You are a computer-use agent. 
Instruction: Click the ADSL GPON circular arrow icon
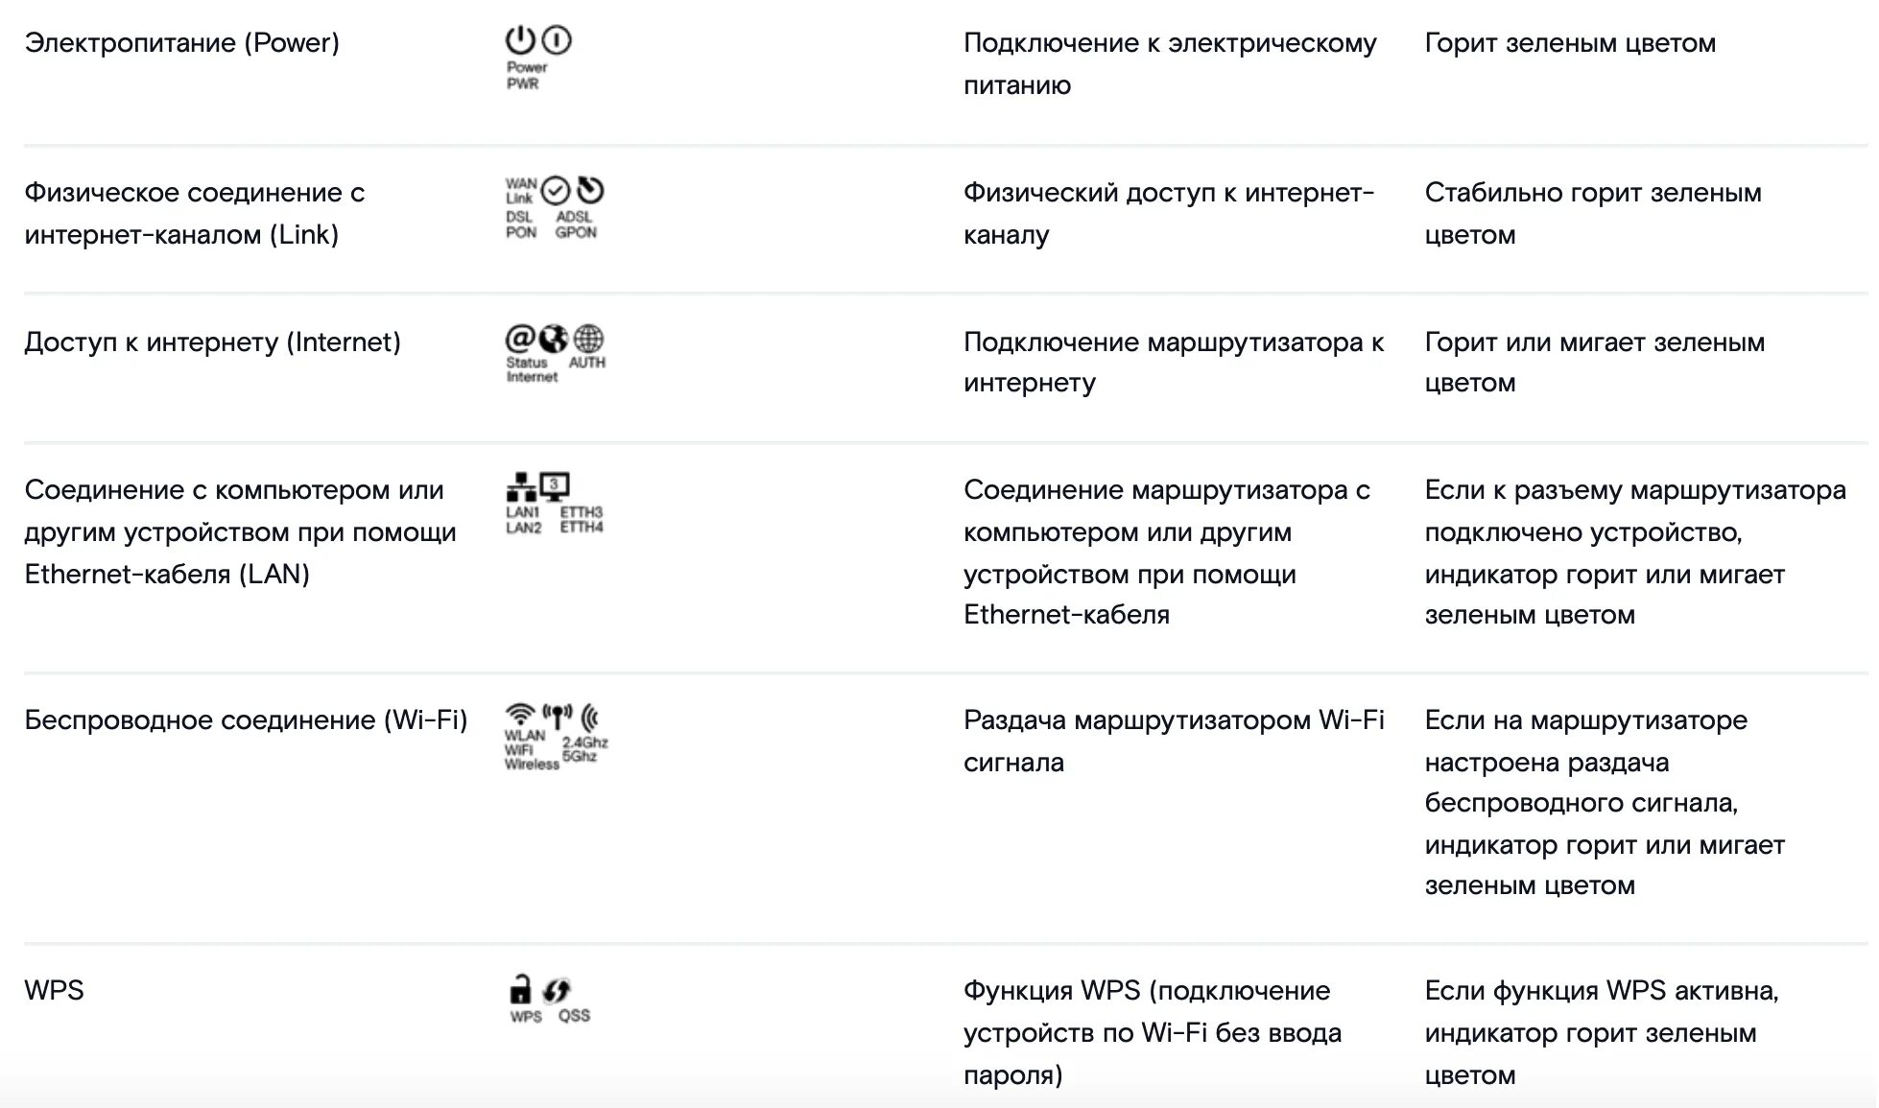590,190
